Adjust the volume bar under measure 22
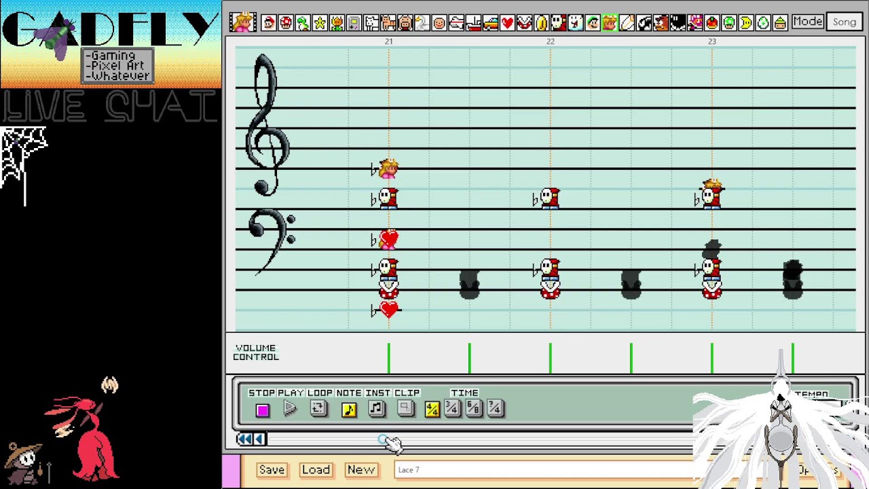Image resolution: width=869 pixels, height=489 pixels. 551,358
